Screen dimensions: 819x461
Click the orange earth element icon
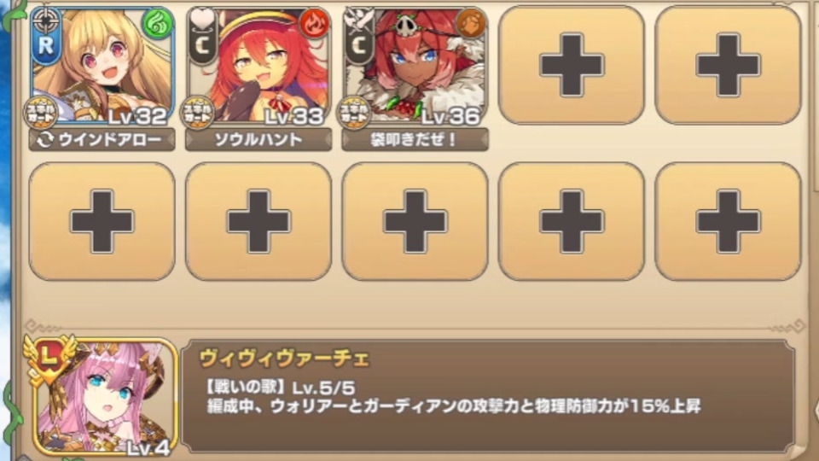(x=471, y=23)
